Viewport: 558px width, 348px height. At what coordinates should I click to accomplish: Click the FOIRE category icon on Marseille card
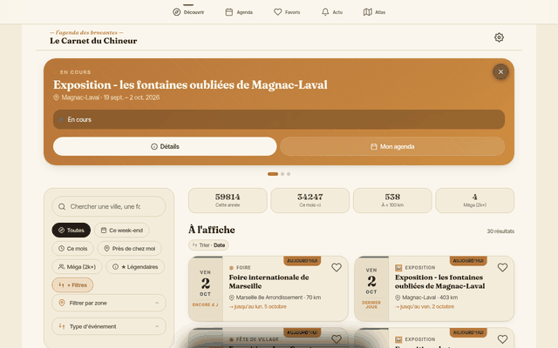[231, 268]
